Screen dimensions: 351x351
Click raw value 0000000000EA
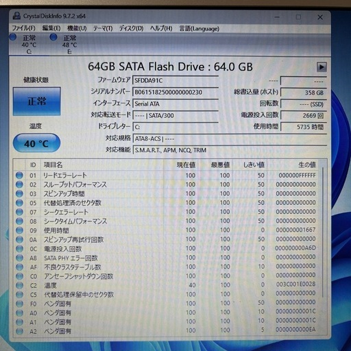295,330
